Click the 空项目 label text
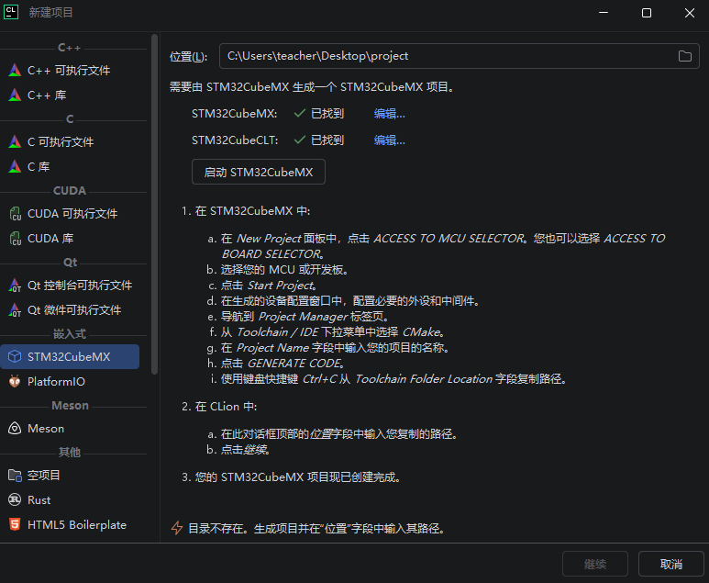Viewport: 709px width, 583px height. 44,476
